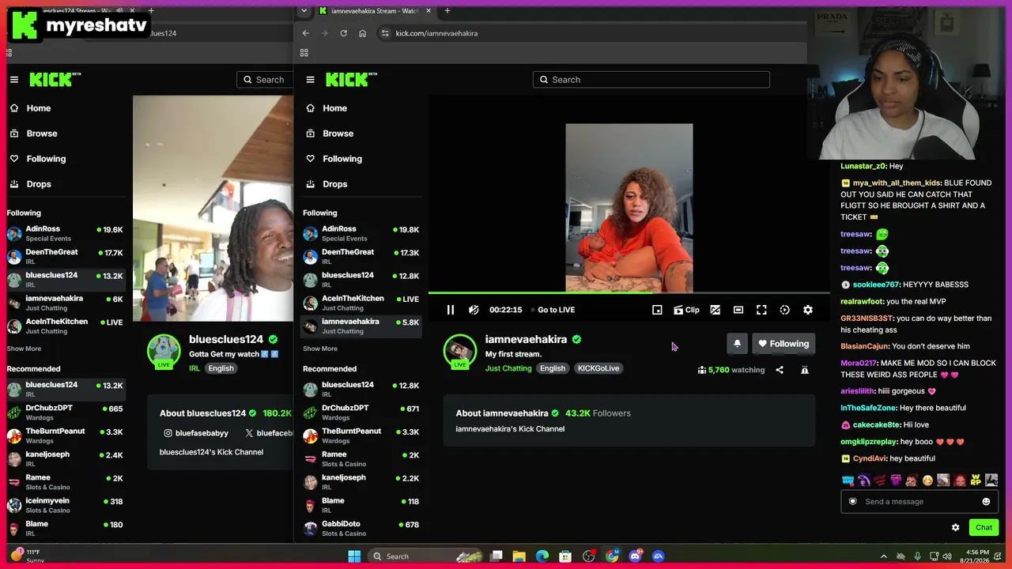Open the browser home page button

(x=363, y=33)
